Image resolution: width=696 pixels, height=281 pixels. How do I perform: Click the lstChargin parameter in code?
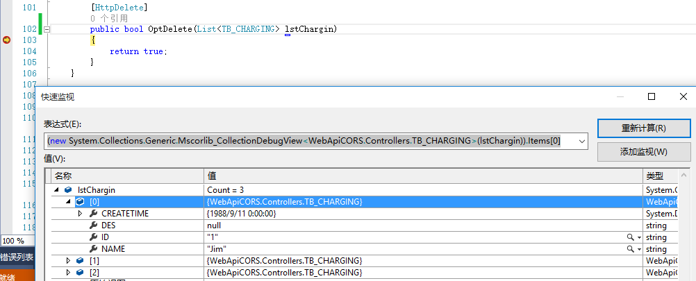pos(310,29)
